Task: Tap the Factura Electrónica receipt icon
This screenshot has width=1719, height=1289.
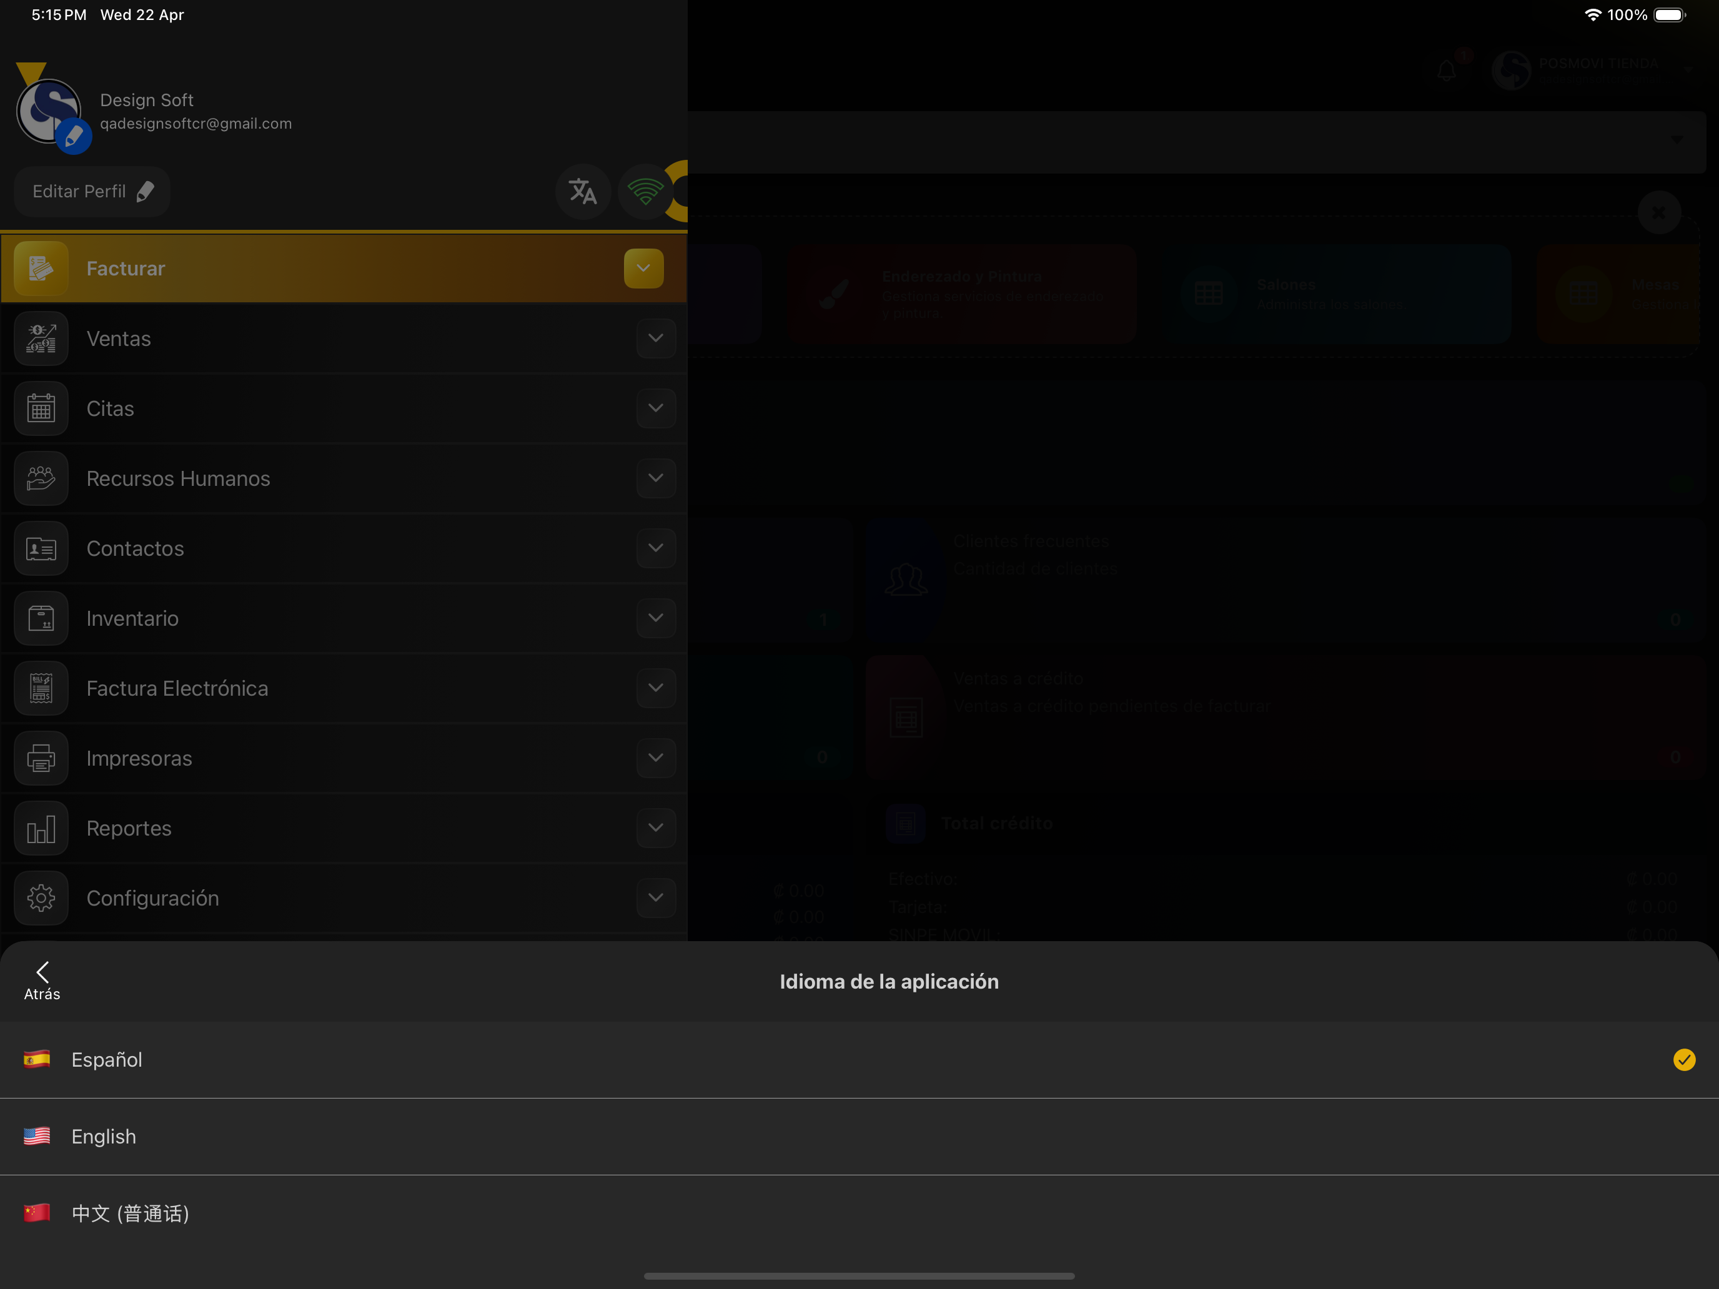Action: tap(41, 688)
